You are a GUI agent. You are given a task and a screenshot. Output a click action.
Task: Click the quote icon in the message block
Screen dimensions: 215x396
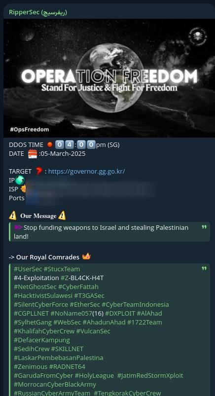204,227
